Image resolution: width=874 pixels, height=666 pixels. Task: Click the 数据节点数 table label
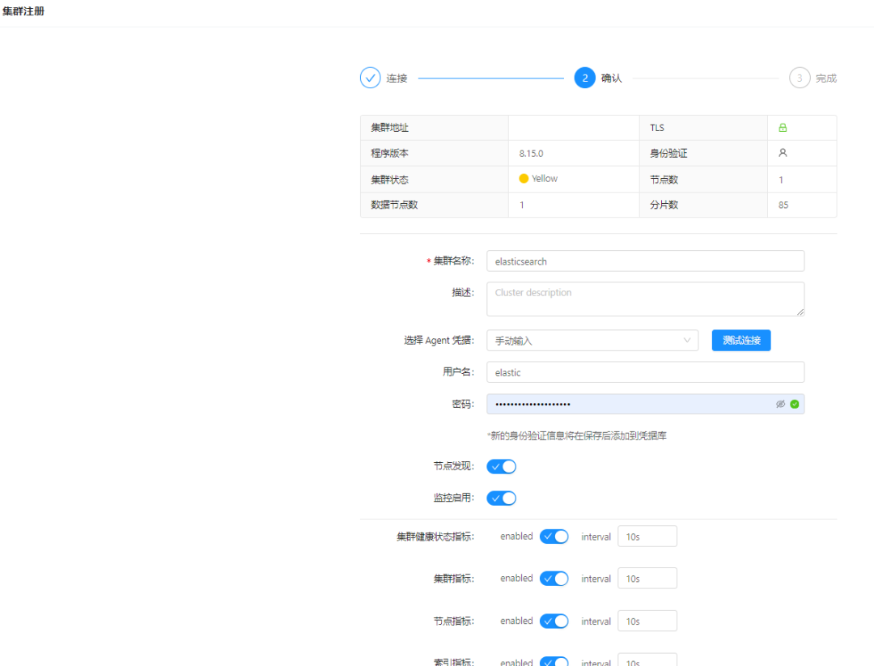pyautogui.click(x=394, y=205)
